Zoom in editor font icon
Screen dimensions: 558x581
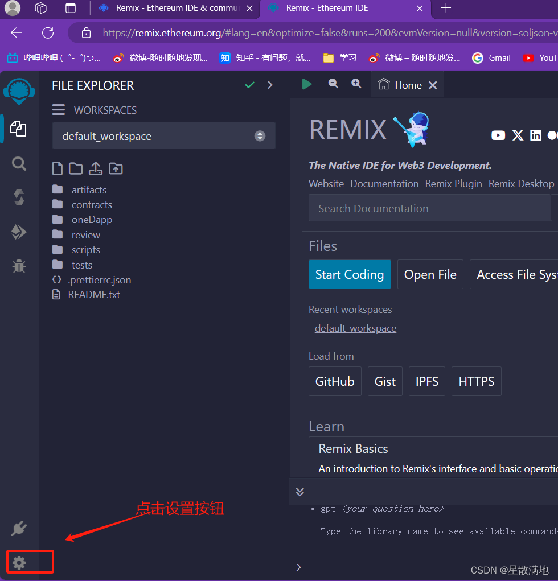356,84
